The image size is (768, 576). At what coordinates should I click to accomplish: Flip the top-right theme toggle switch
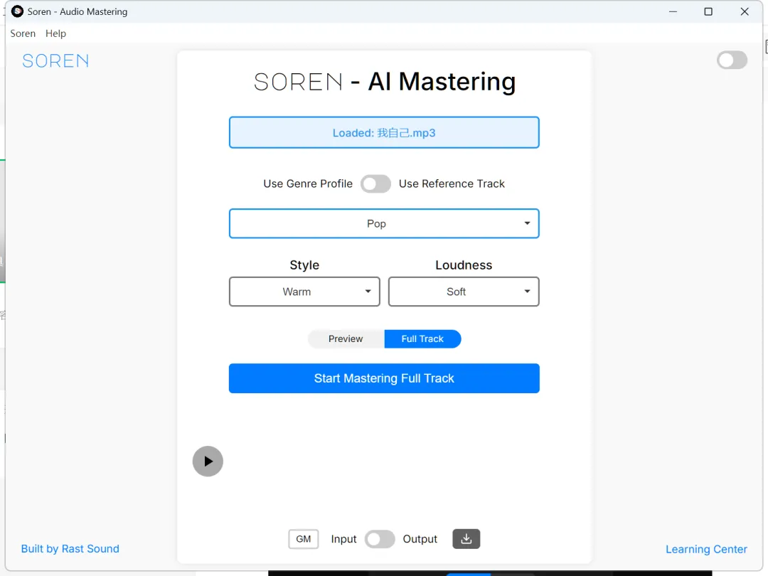tap(732, 60)
